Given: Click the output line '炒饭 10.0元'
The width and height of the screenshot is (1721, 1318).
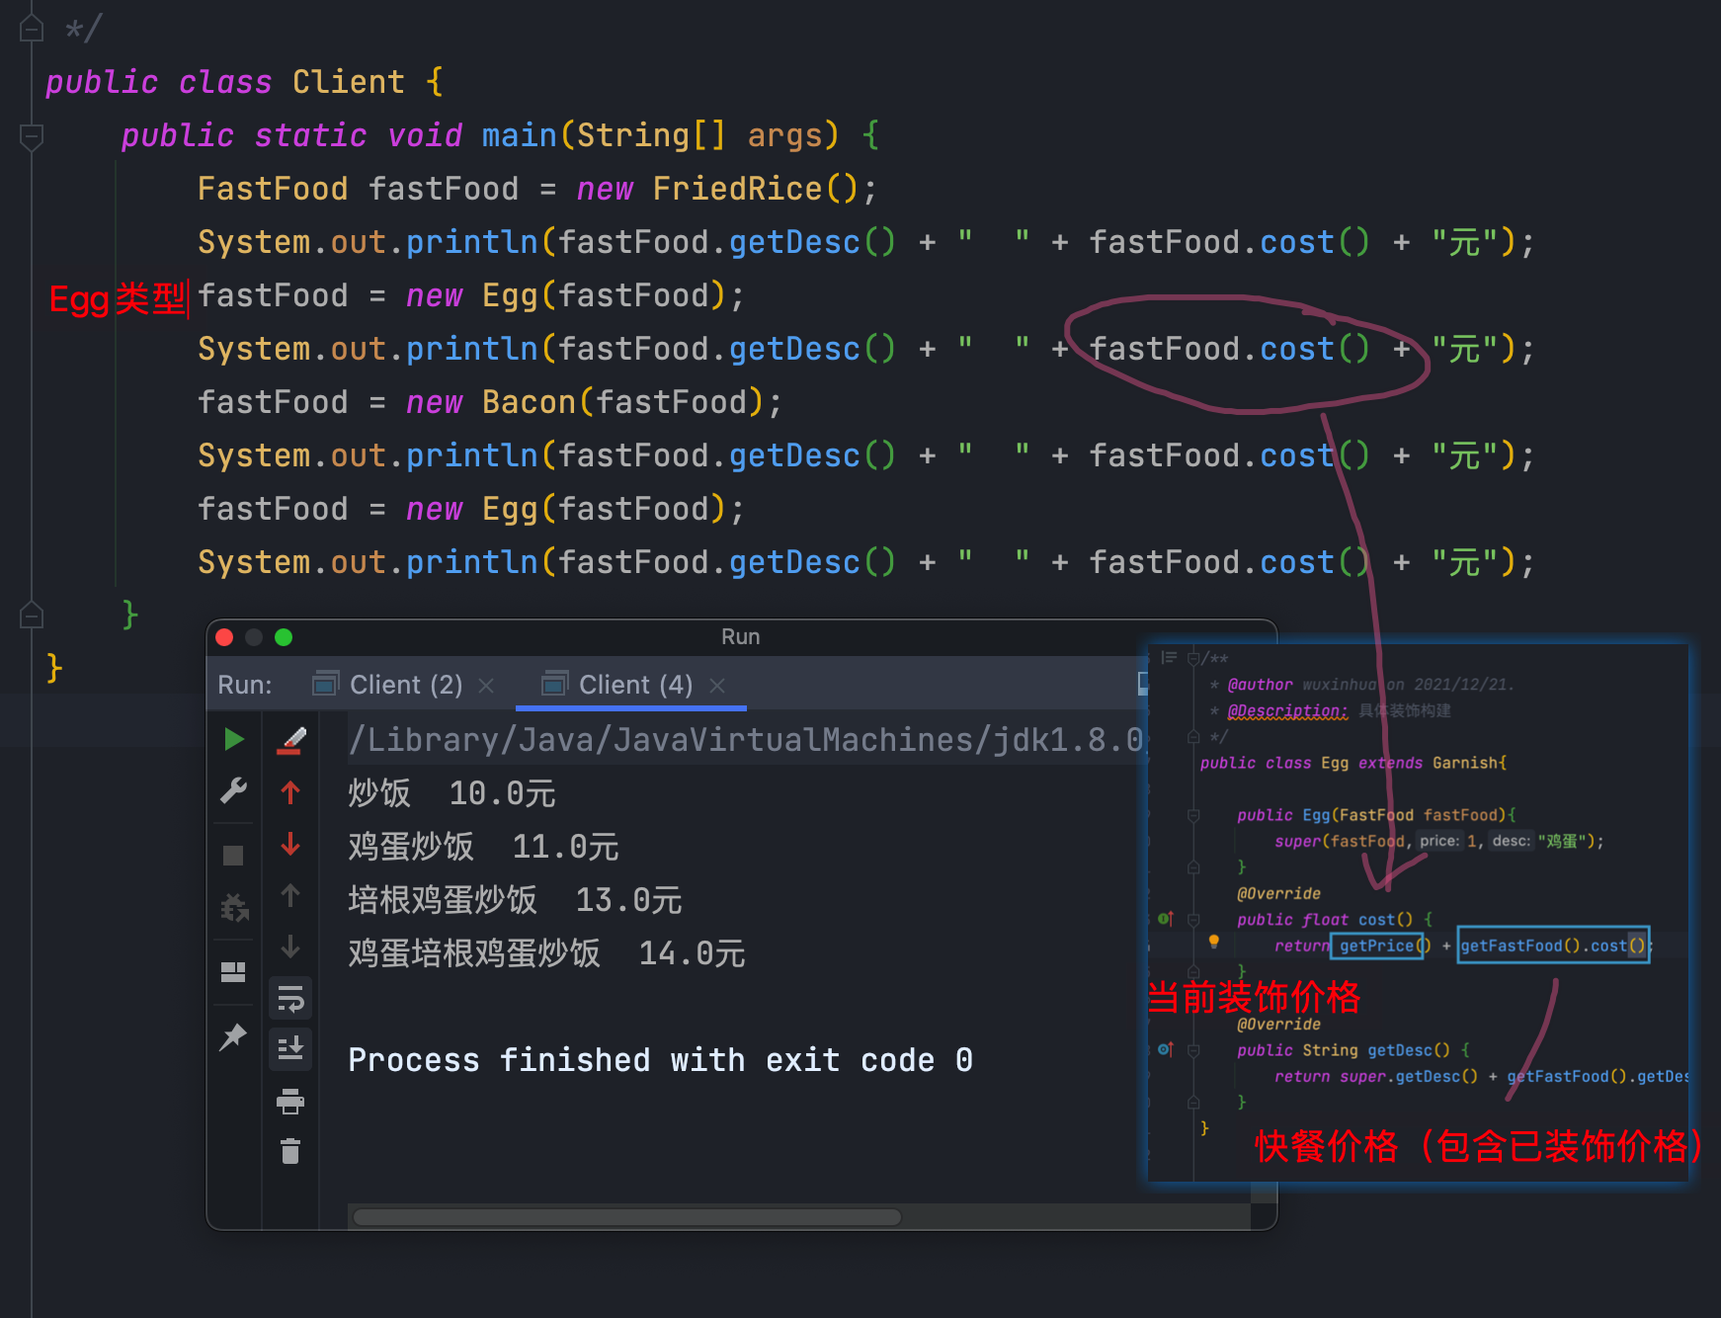Looking at the screenshot, I should pos(451,793).
